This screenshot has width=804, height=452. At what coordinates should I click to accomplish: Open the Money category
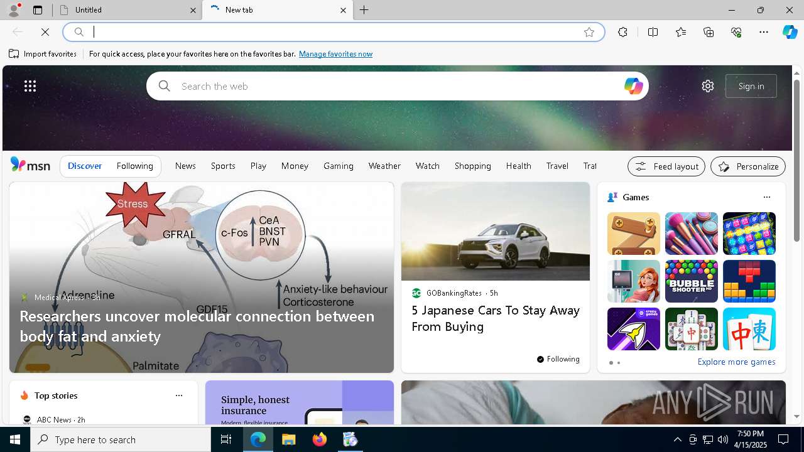pyautogui.click(x=295, y=166)
